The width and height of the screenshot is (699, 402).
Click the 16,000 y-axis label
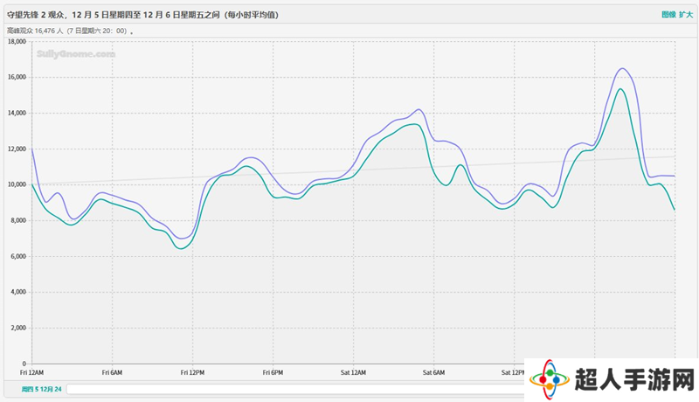point(17,77)
